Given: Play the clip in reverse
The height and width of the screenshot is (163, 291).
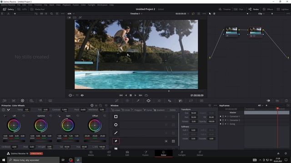Looking at the screenshot, I should (x=126, y=96).
